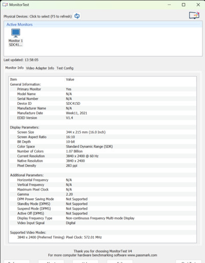Screen dimensions: 205x263
Task: Select the Serial Number row
Action: click(102, 99)
